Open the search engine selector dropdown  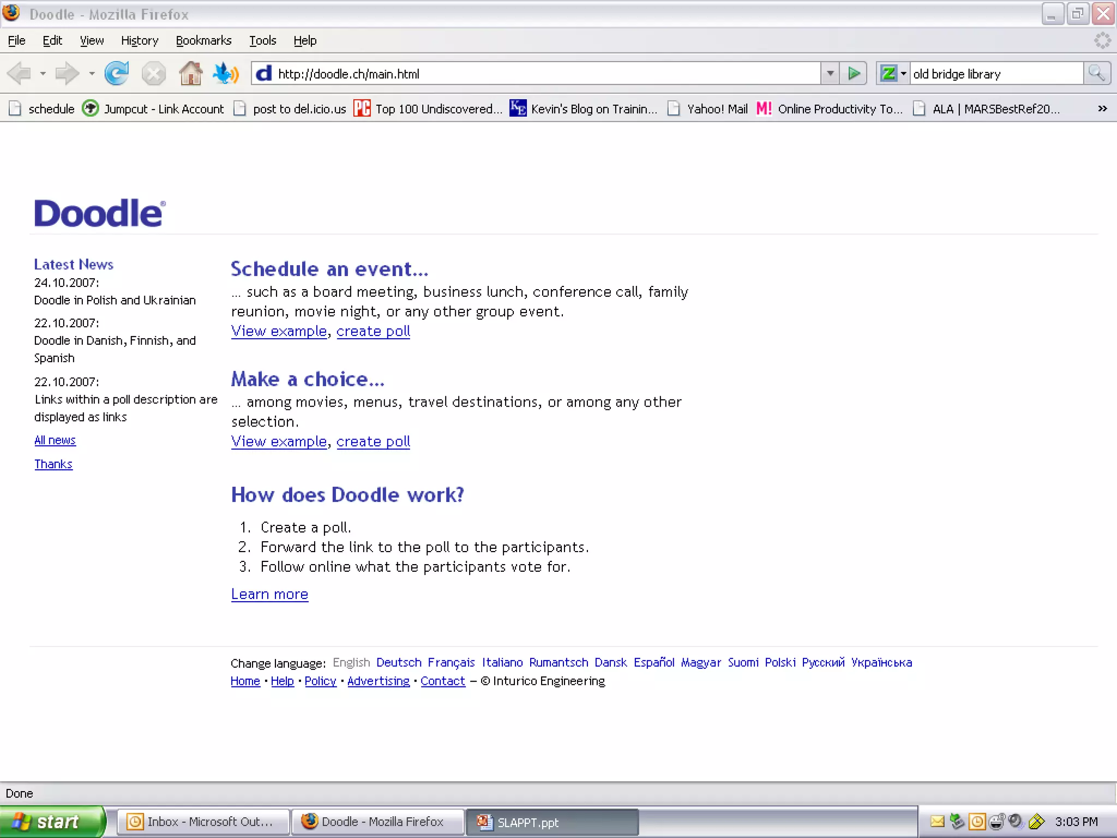[903, 74]
